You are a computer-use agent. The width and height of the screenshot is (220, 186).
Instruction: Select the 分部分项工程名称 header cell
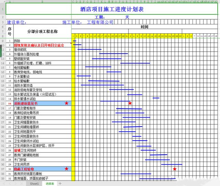click(x=43, y=31)
